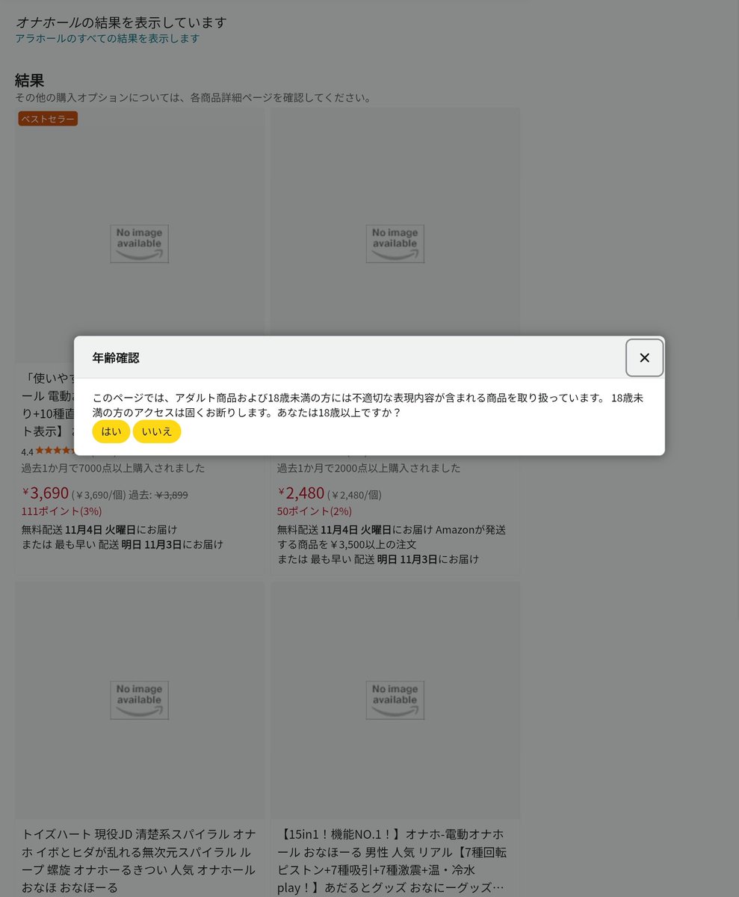
Task: Click the ¥2,480 price
Action: point(301,493)
